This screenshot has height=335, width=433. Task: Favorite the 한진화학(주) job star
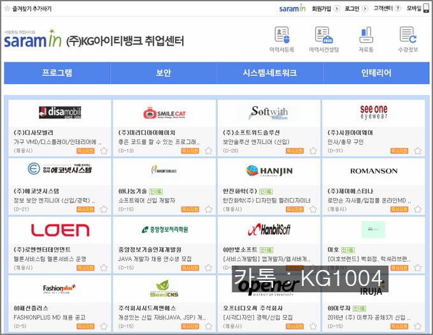313,210
